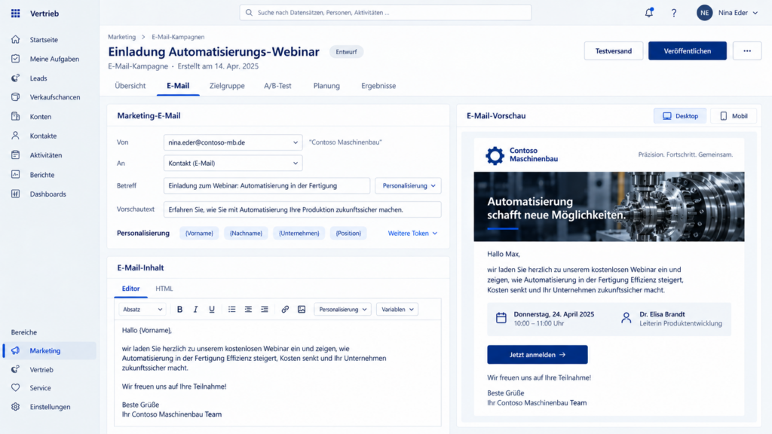
Task: Click the NE user avatar
Action: click(705, 13)
